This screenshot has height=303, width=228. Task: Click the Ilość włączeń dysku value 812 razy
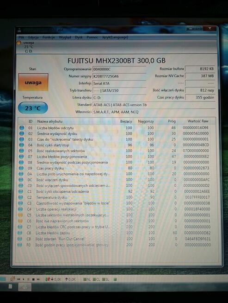200,90
